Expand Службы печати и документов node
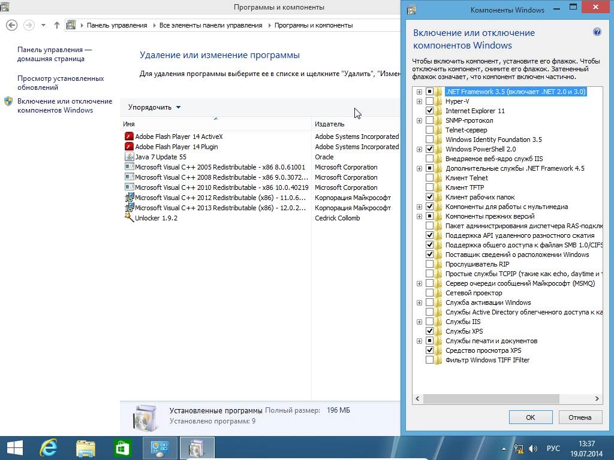 (419, 341)
